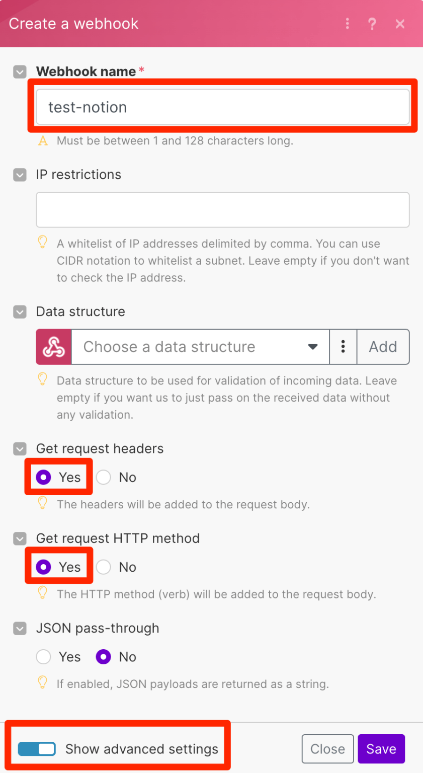Enable JSON pass-through by selecting Yes
This screenshot has width=423, height=773.
[x=43, y=657]
